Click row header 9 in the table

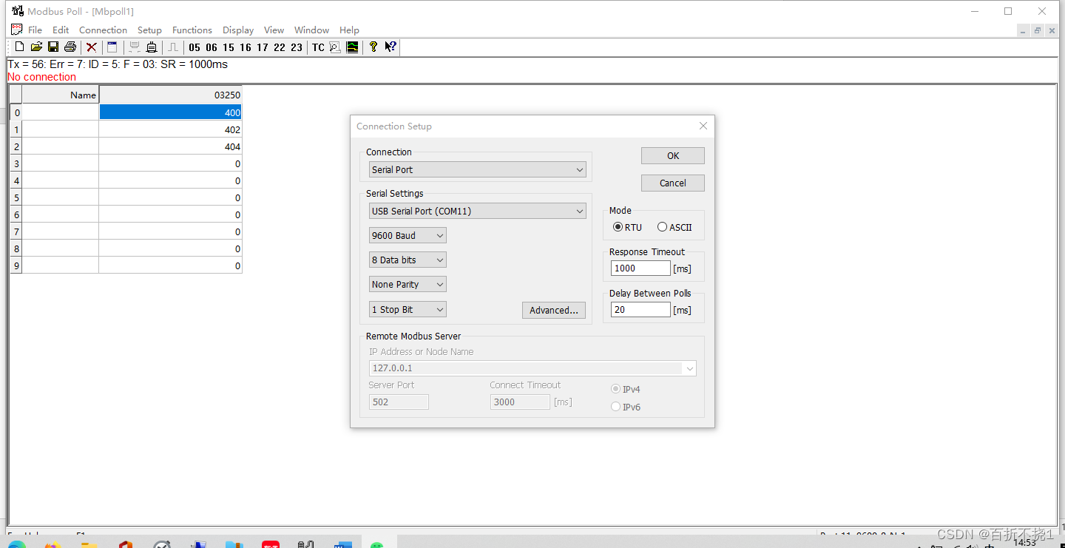coord(16,265)
